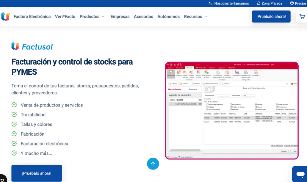
Task: Select Empresas in the navigation bar
Action: 120,17
